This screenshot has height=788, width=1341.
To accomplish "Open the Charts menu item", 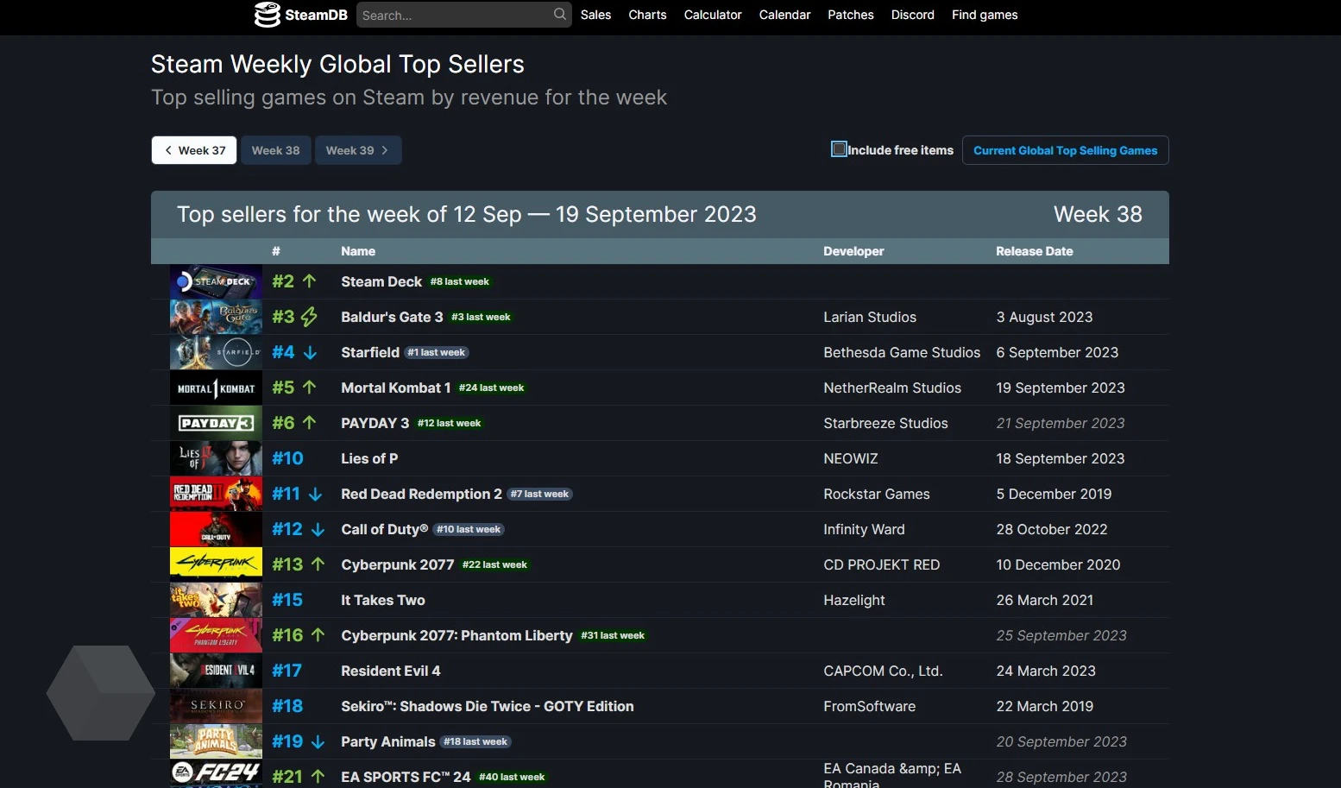I will 647,15.
